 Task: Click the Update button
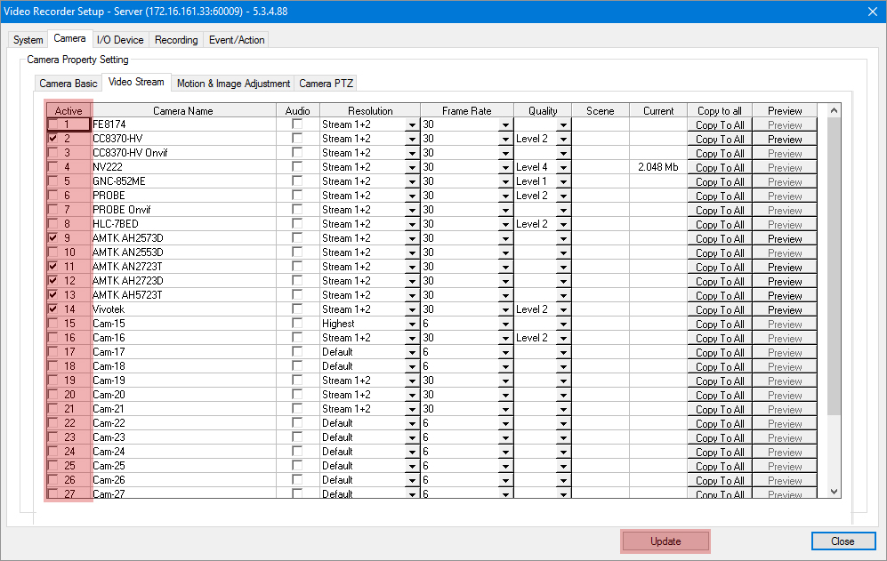[x=665, y=541]
